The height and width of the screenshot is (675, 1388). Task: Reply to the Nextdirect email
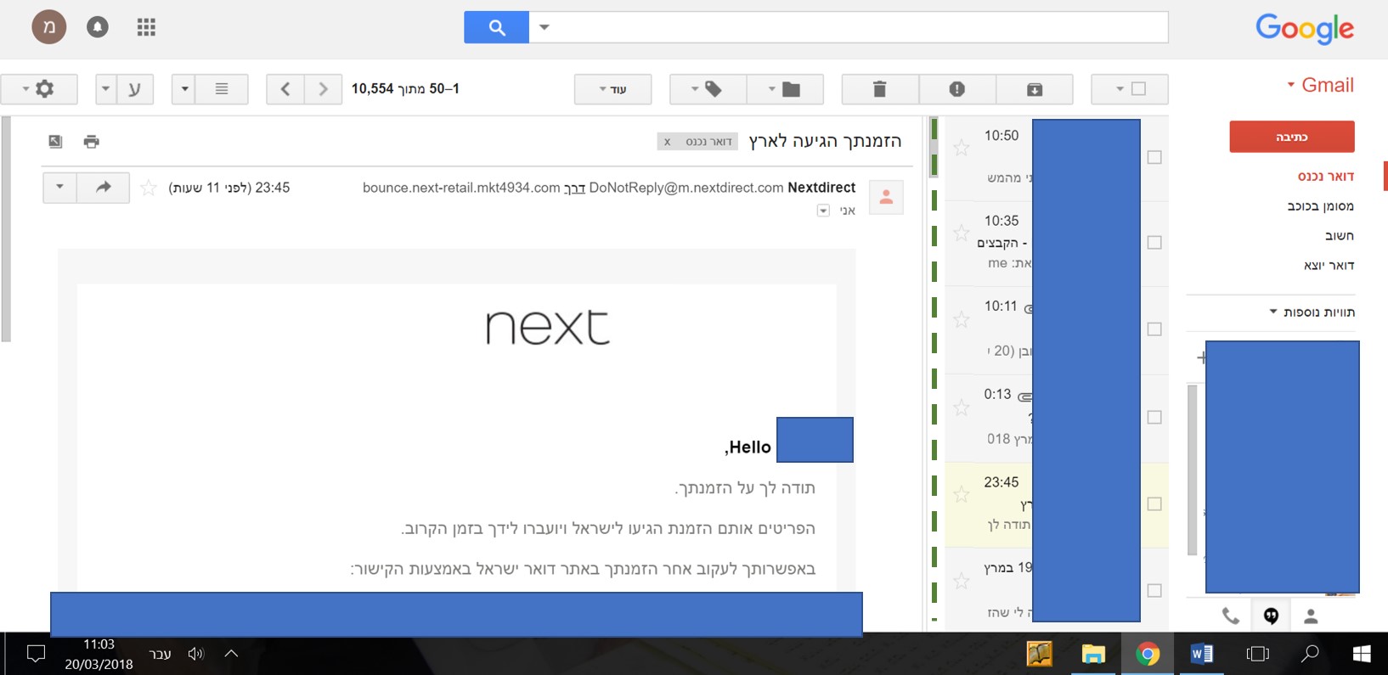104,188
